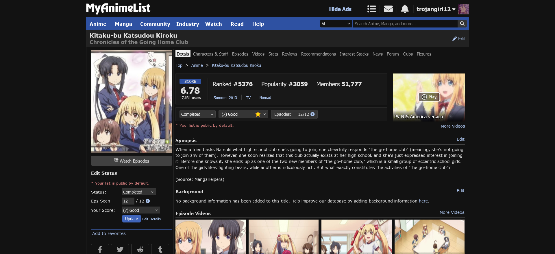Open the messages envelope icon
This screenshot has width=555, height=254.
click(388, 9)
